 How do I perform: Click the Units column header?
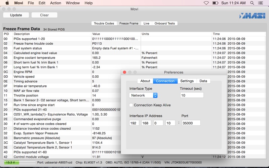point(176,34)
